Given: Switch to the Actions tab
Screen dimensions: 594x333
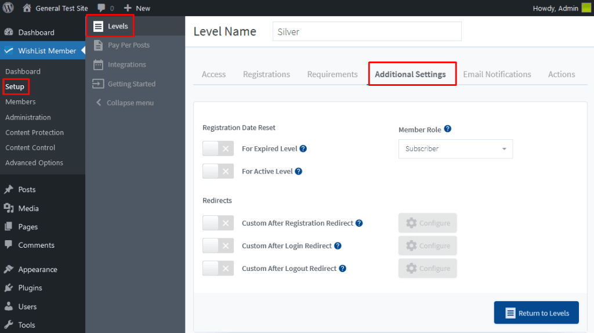Looking at the screenshot, I should click(562, 74).
